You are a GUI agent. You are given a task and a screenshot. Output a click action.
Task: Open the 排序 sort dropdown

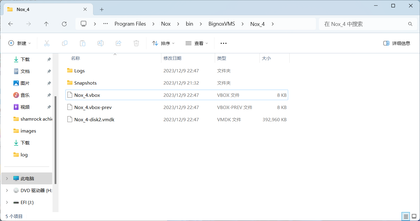click(x=163, y=43)
